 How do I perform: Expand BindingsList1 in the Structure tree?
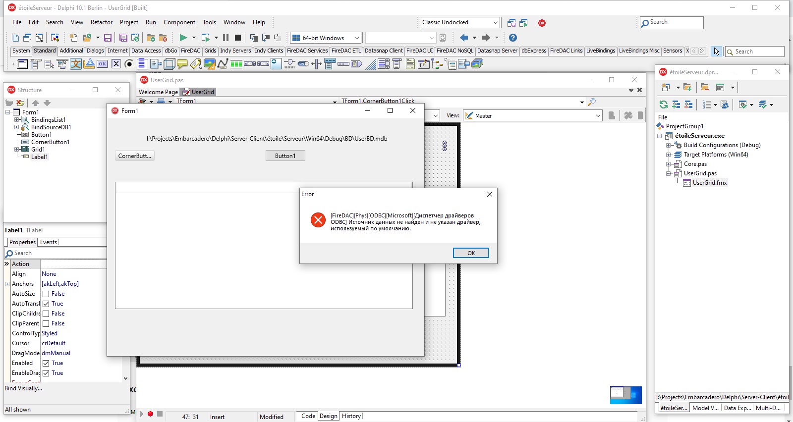[x=17, y=120]
